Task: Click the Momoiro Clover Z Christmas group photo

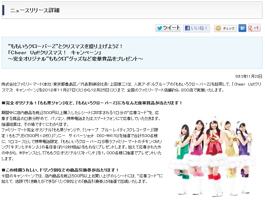Action: [212, 156]
